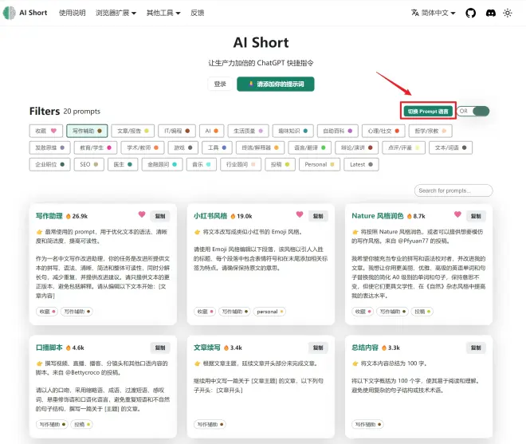526x444 pixels.
Task: Copy the 小红书风格 prompt
Action: point(318,216)
